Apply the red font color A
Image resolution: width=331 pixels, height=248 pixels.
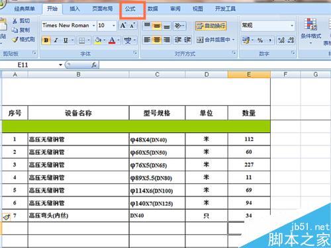click(x=112, y=40)
